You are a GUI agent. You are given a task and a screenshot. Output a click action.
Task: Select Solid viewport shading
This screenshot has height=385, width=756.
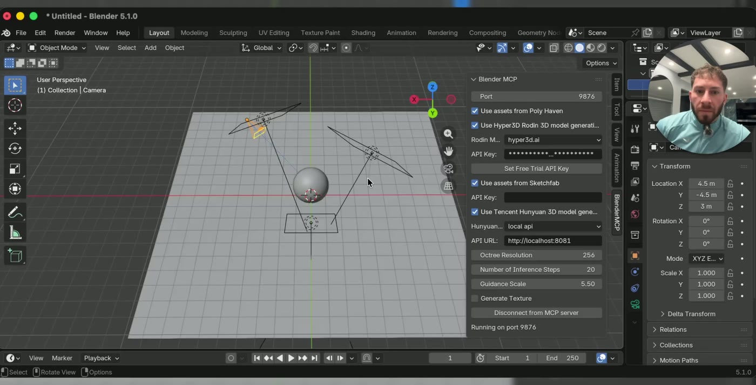(x=579, y=48)
